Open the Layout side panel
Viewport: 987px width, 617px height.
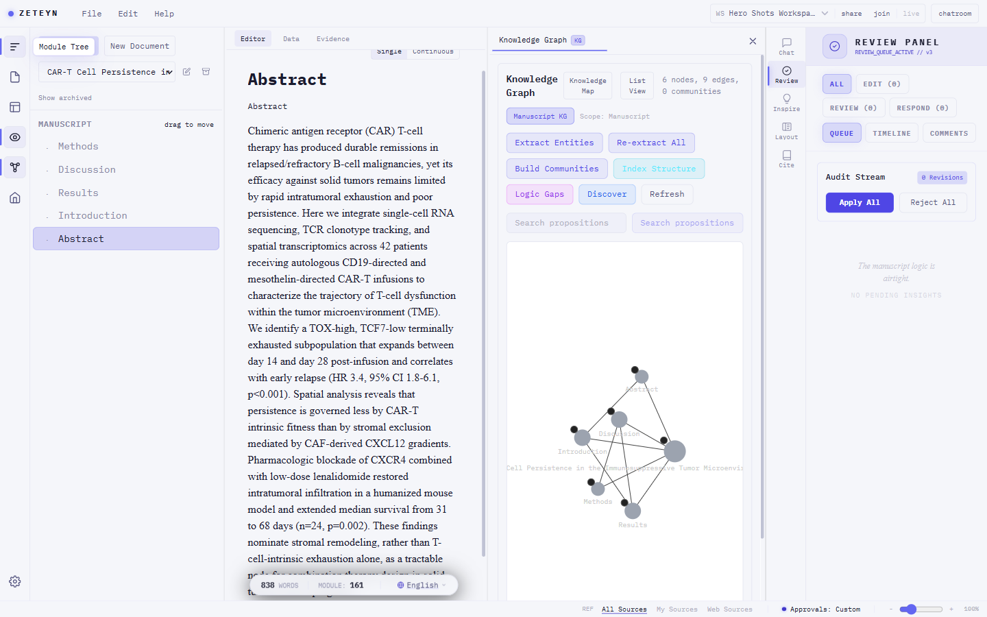pyautogui.click(x=786, y=131)
